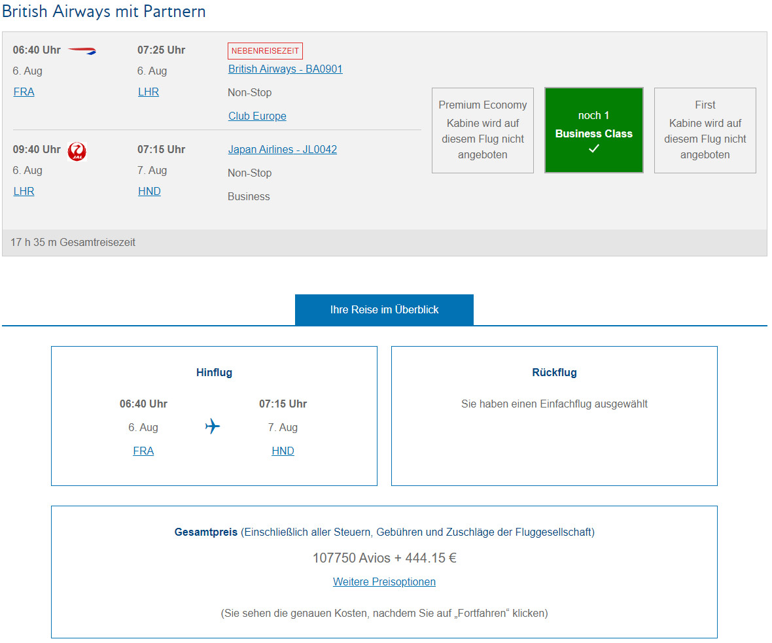The width and height of the screenshot is (772, 643).
Task: Click the HND arrival link in JAL segment
Action: point(149,192)
